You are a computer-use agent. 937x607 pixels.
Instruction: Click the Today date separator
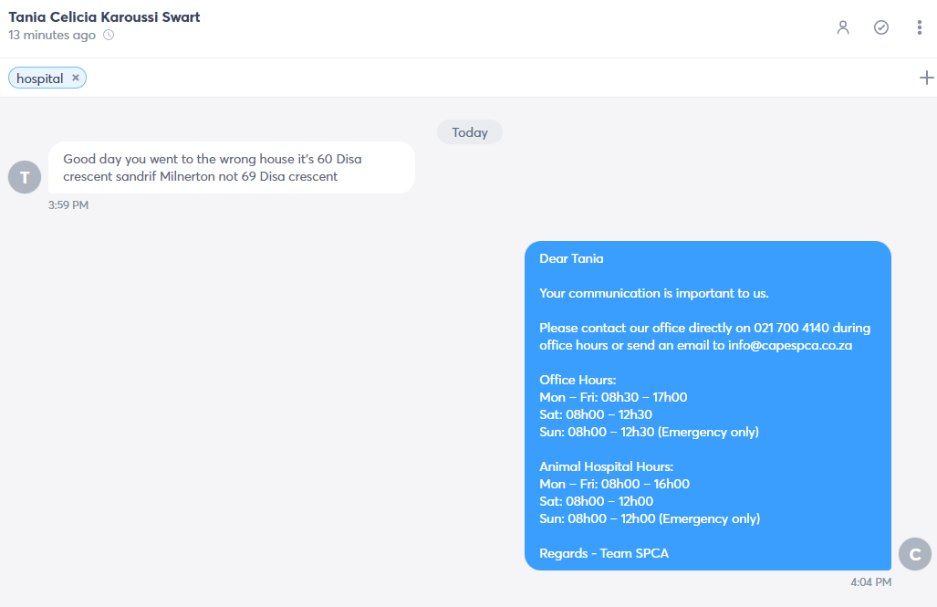470,132
